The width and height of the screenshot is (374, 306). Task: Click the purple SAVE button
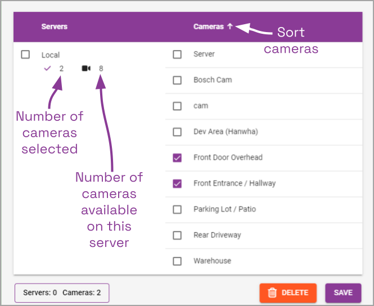(343, 292)
